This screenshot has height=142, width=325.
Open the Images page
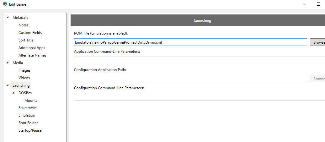coord(24,70)
